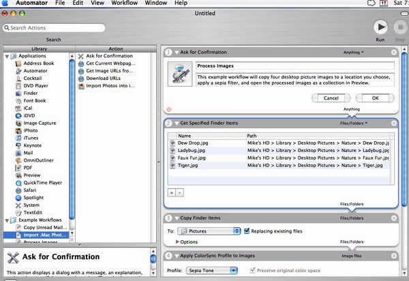Click the Process Images title field

295,65
